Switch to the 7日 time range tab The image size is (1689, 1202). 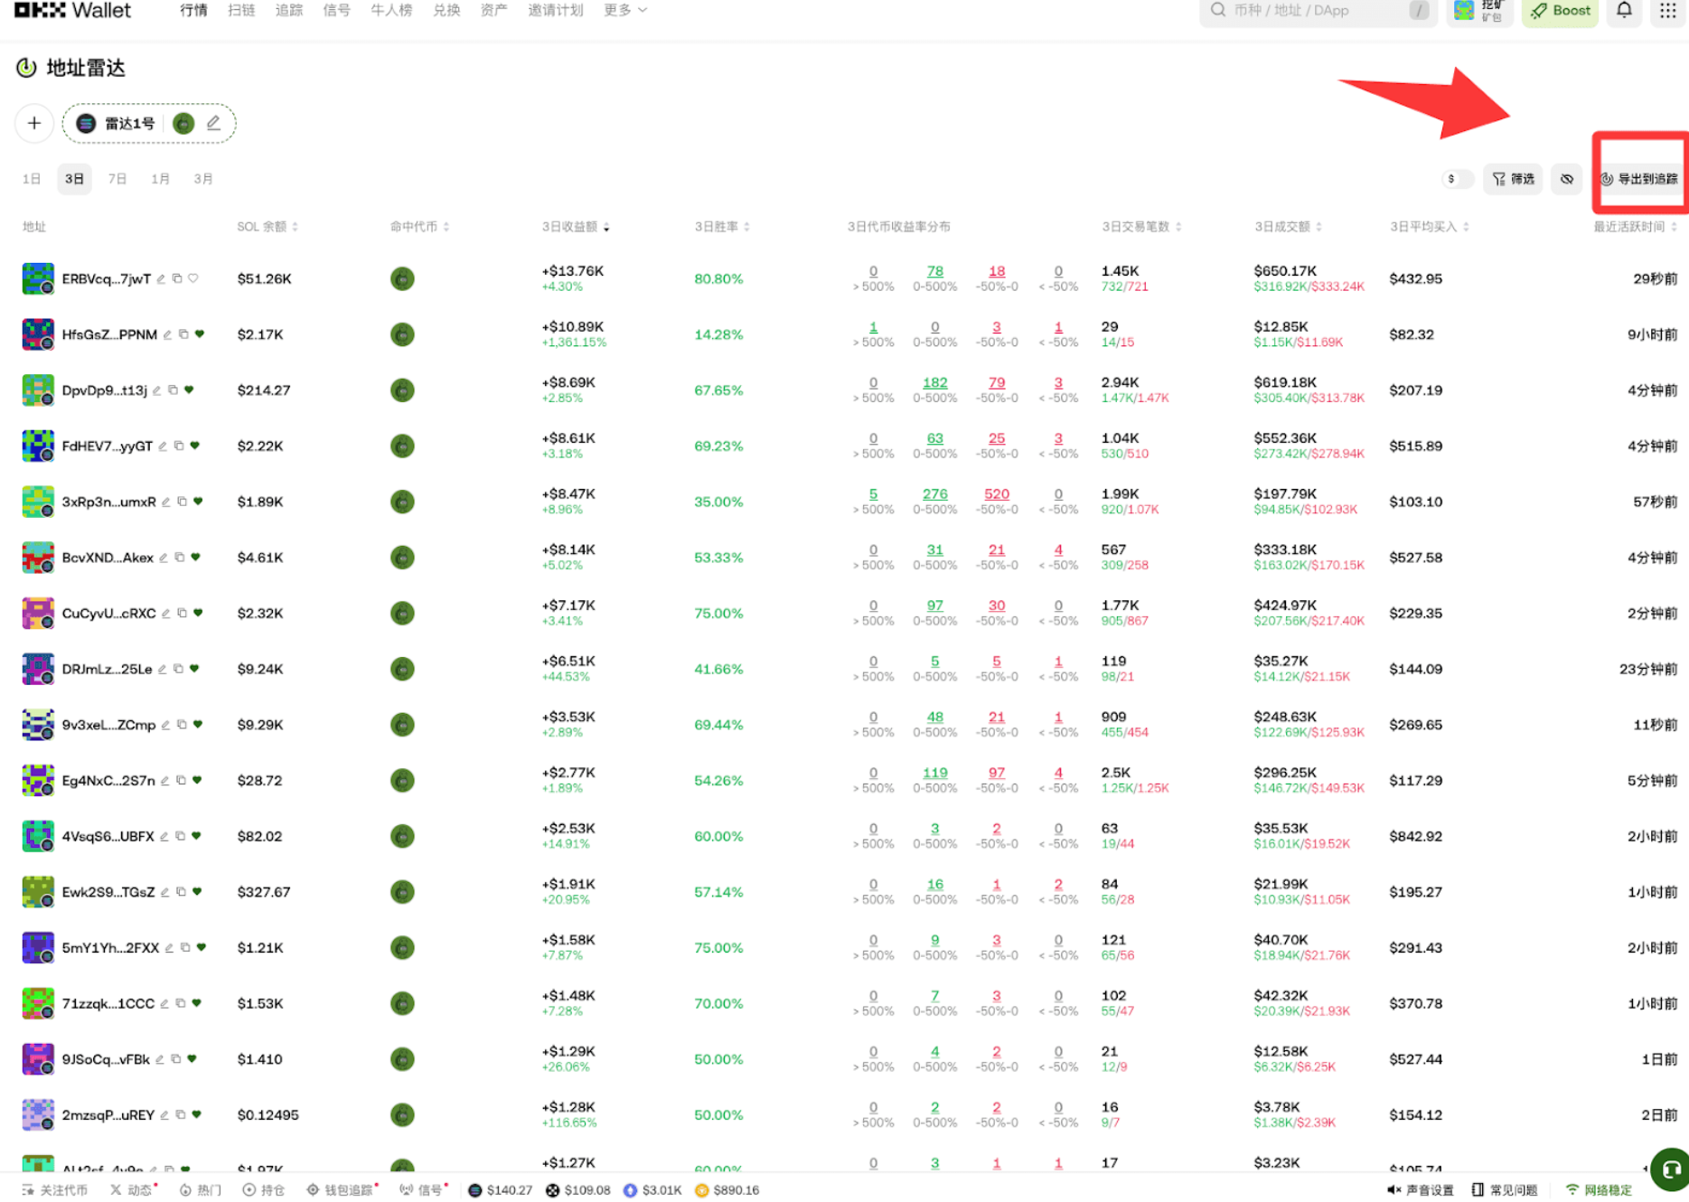(117, 179)
